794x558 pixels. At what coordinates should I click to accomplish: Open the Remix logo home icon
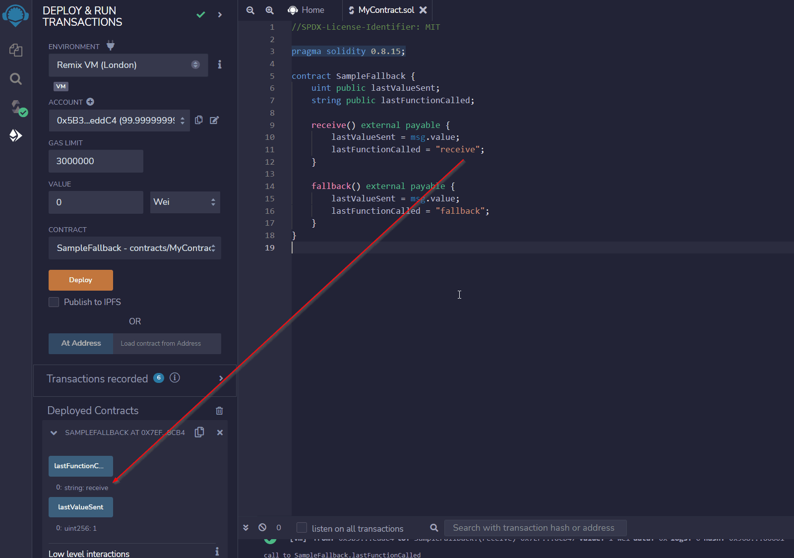click(x=15, y=15)
